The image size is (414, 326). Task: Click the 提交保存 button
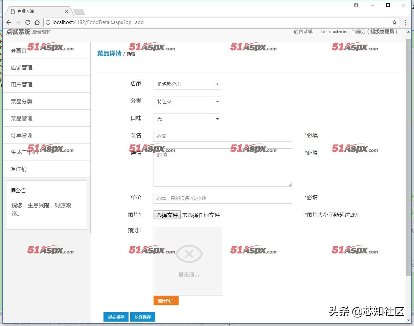[x=116, y=317]
